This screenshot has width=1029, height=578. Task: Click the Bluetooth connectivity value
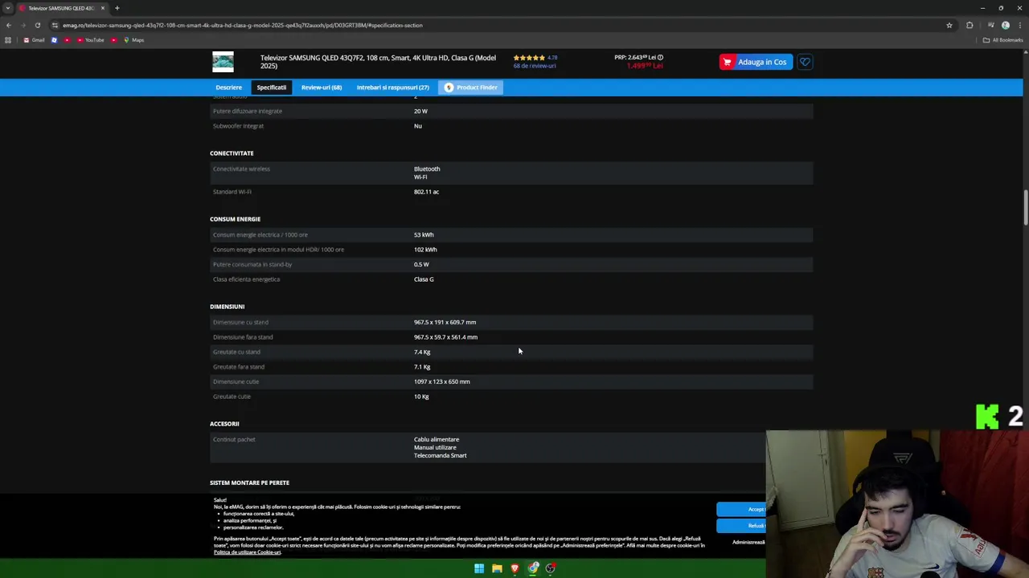click(x=427, y=169)
